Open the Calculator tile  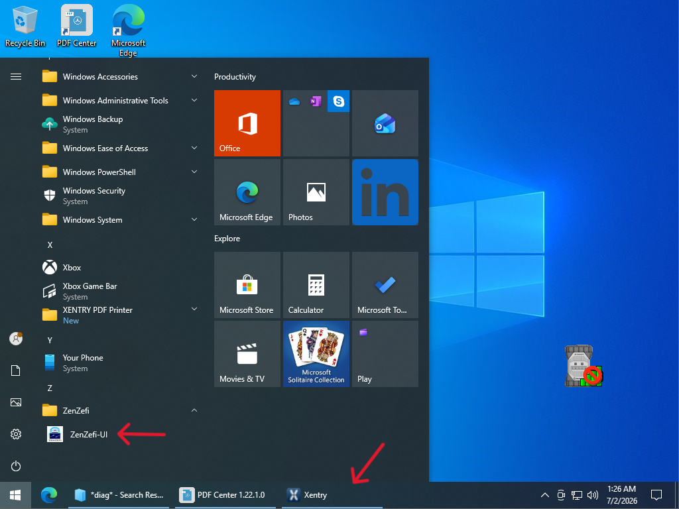point(316,285)
